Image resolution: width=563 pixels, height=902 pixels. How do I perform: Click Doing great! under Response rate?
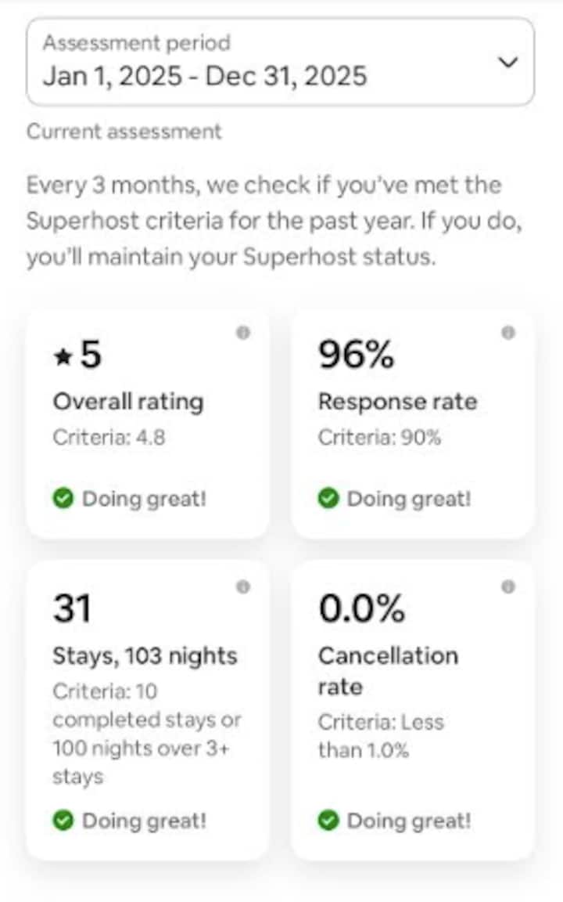pos(409,499)
